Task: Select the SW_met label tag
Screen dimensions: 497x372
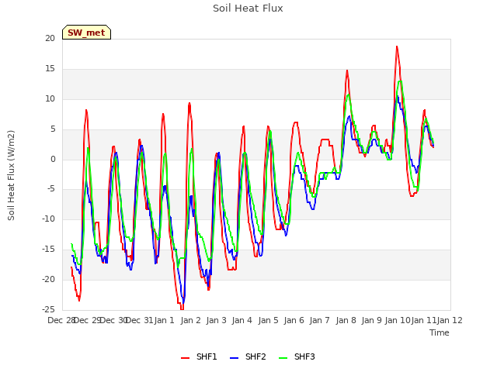Action: (x=86, y=33)
